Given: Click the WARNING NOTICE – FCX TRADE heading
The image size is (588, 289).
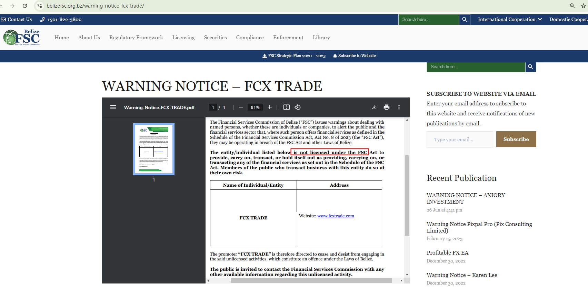Looking at the screenshot, I should (212, 86).
